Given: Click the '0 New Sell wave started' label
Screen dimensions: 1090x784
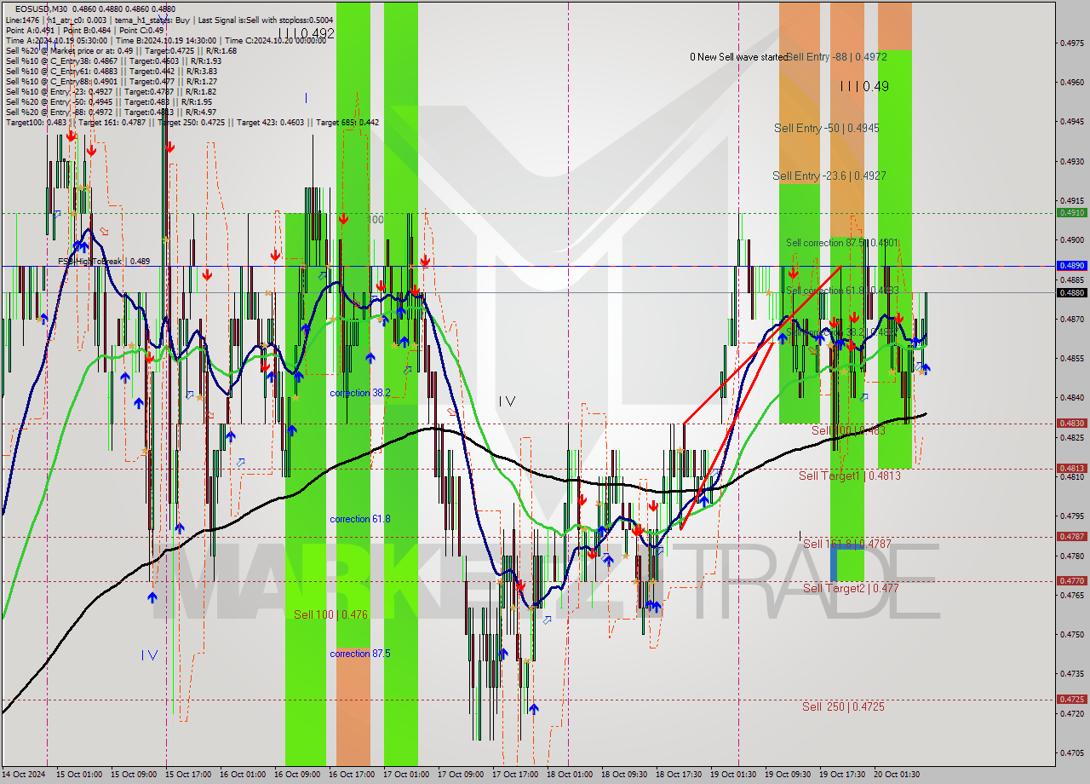Looking at the screenshot, I should coord(738,57).
